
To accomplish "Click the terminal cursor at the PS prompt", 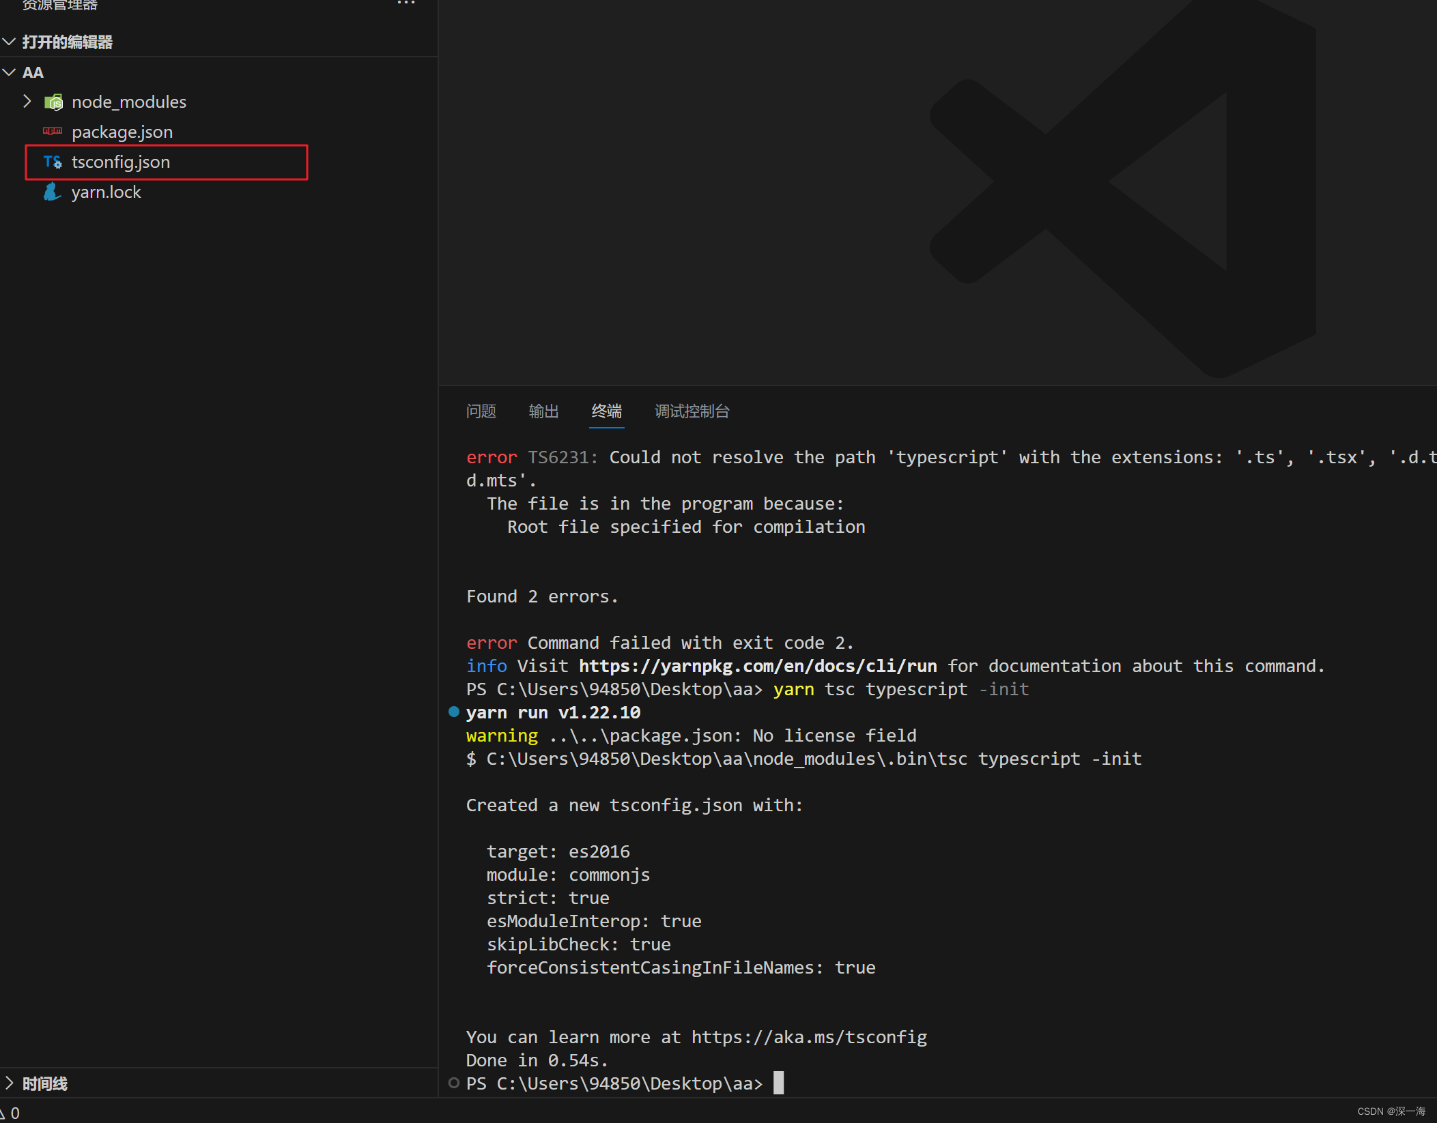I will pyautogui.click(x=778, y=1083).
